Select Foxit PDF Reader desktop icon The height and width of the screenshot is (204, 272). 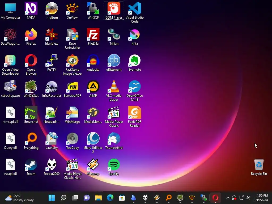[135, 117]
